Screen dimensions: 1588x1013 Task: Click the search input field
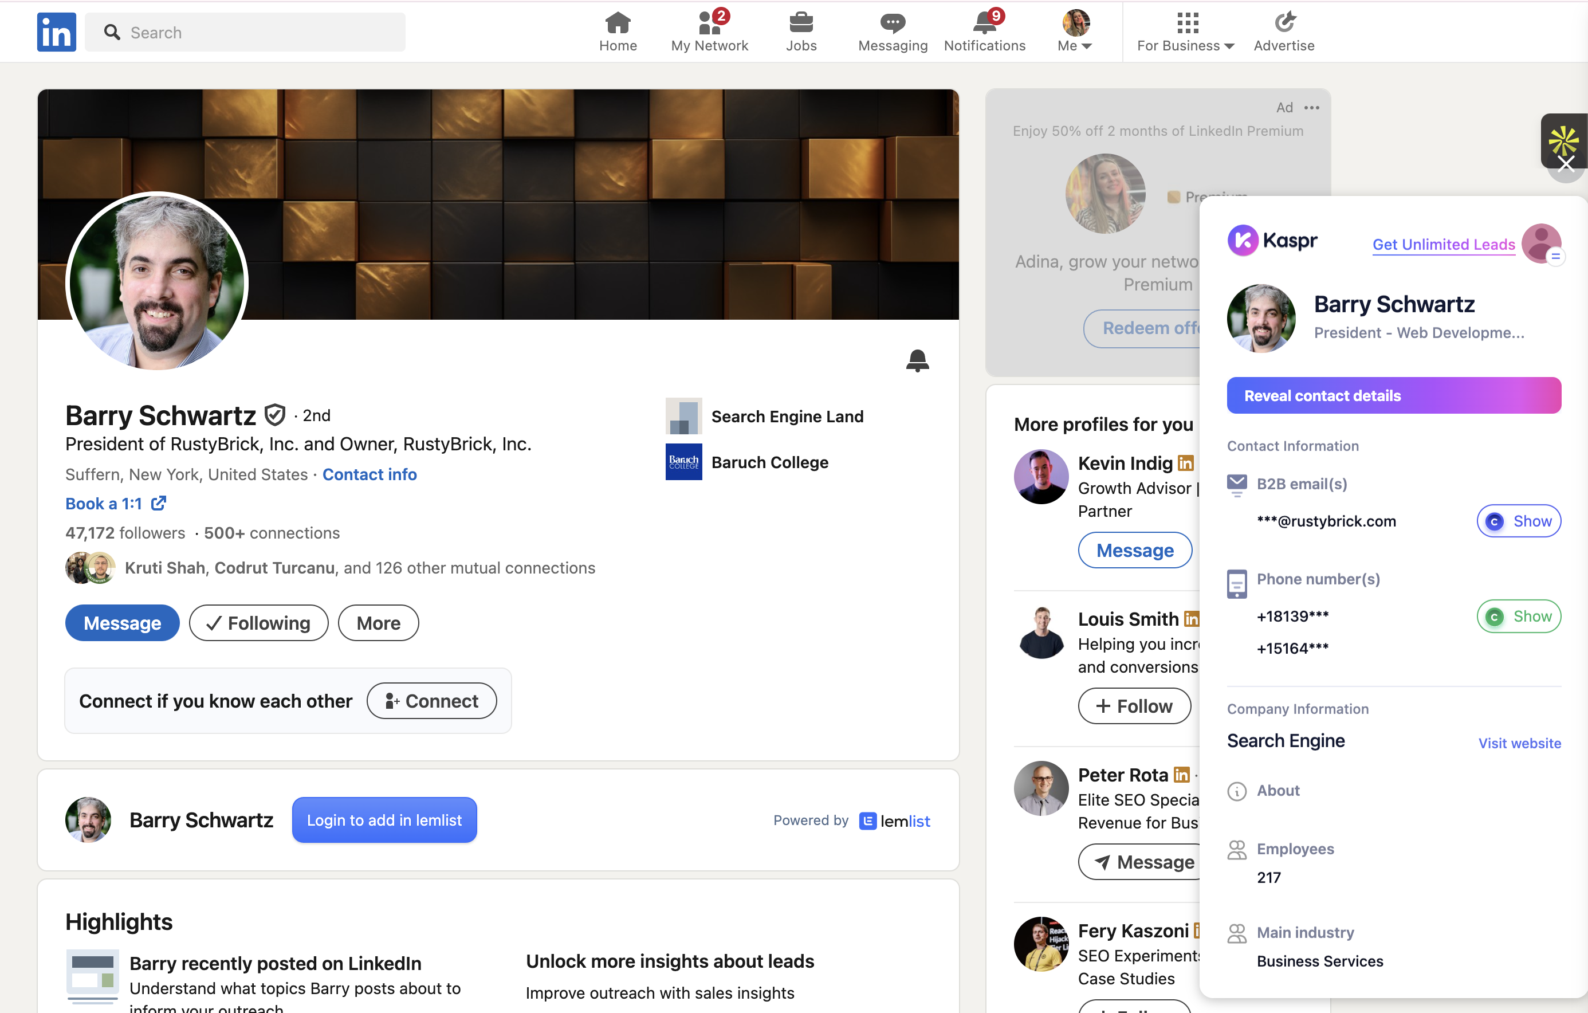pyautogui.click(x=245, y=32)
